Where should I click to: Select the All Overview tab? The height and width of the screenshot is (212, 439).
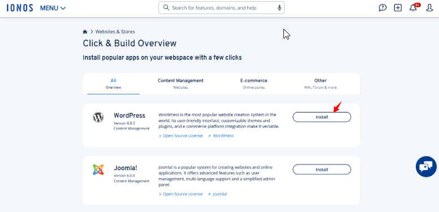(113, 84)
